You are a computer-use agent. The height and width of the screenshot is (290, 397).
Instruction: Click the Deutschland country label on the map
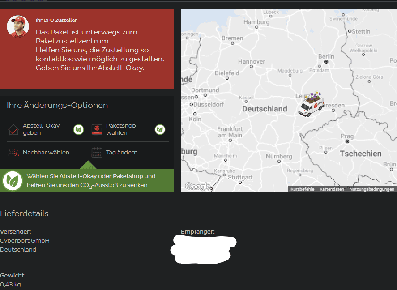[265, 109]
